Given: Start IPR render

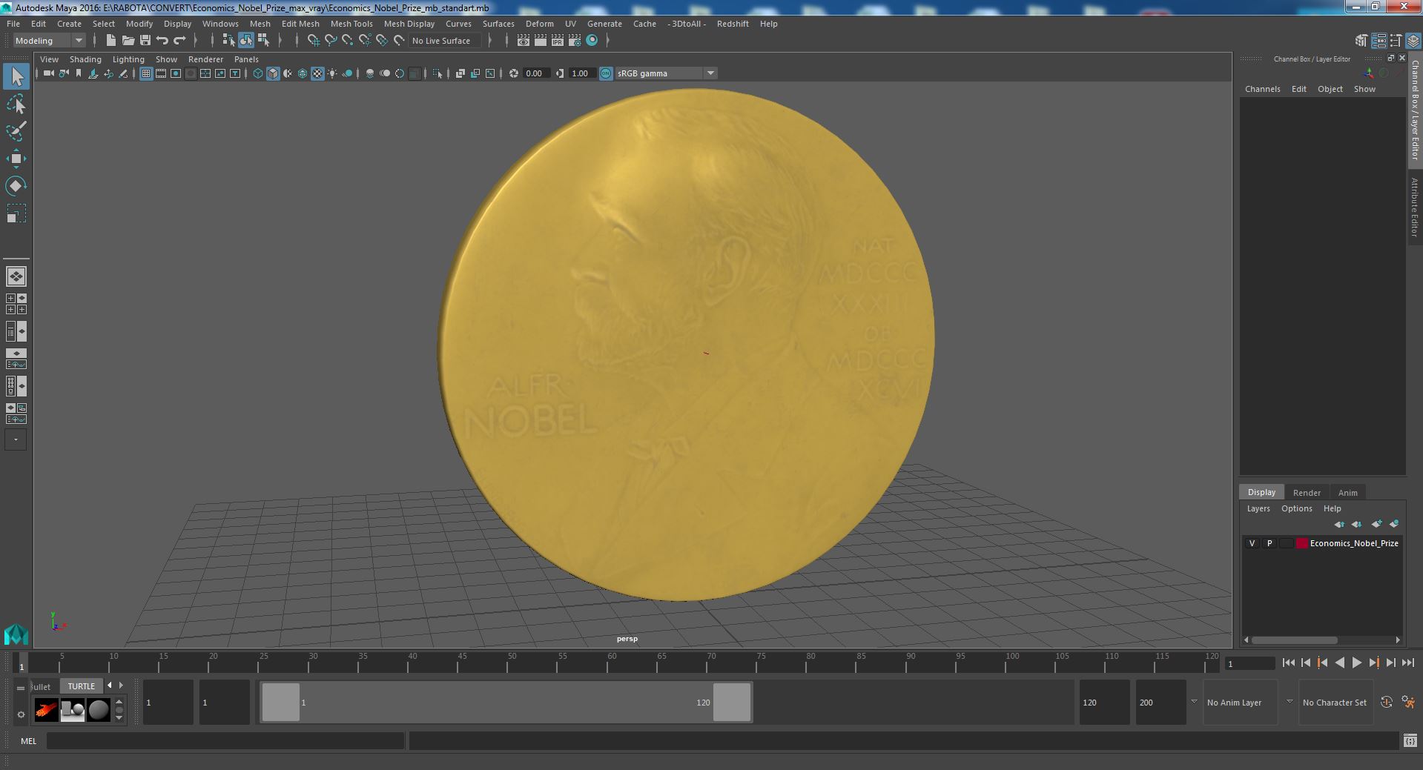Looking at the screenshot, I should [x=558, y=41].
